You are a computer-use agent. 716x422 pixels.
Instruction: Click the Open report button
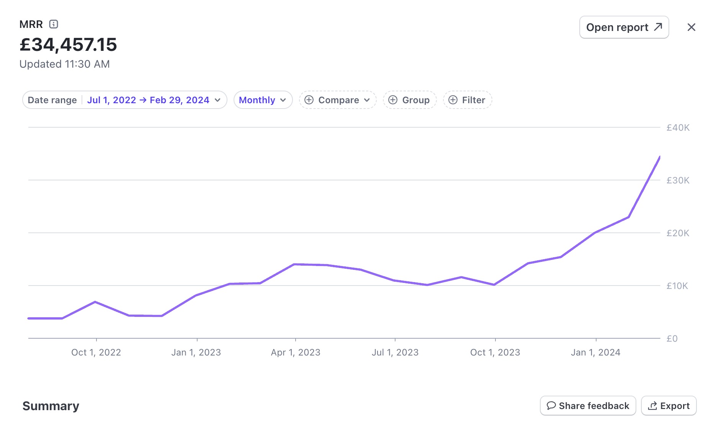(624, 27)
